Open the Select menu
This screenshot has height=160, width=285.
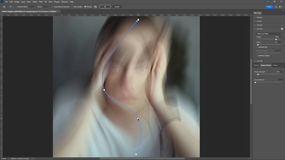coord(35,2)
